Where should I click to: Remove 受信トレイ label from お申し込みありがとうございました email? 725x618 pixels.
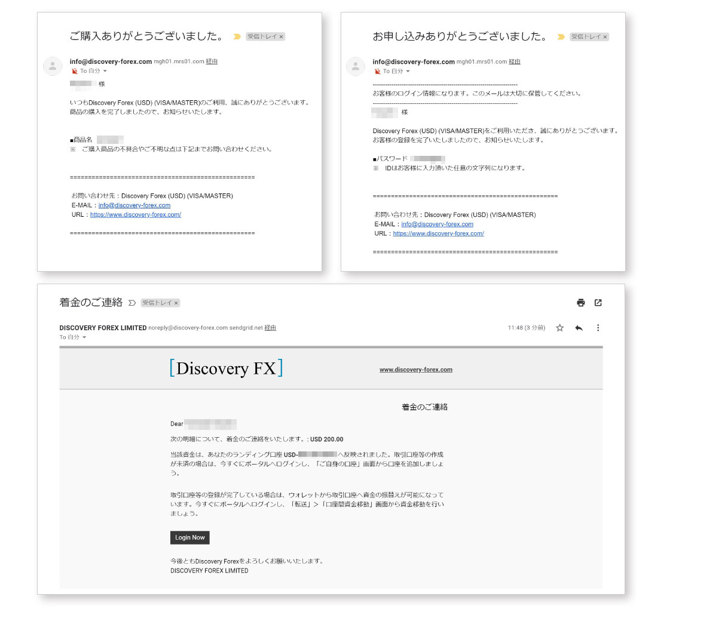[x=605, y=37]
